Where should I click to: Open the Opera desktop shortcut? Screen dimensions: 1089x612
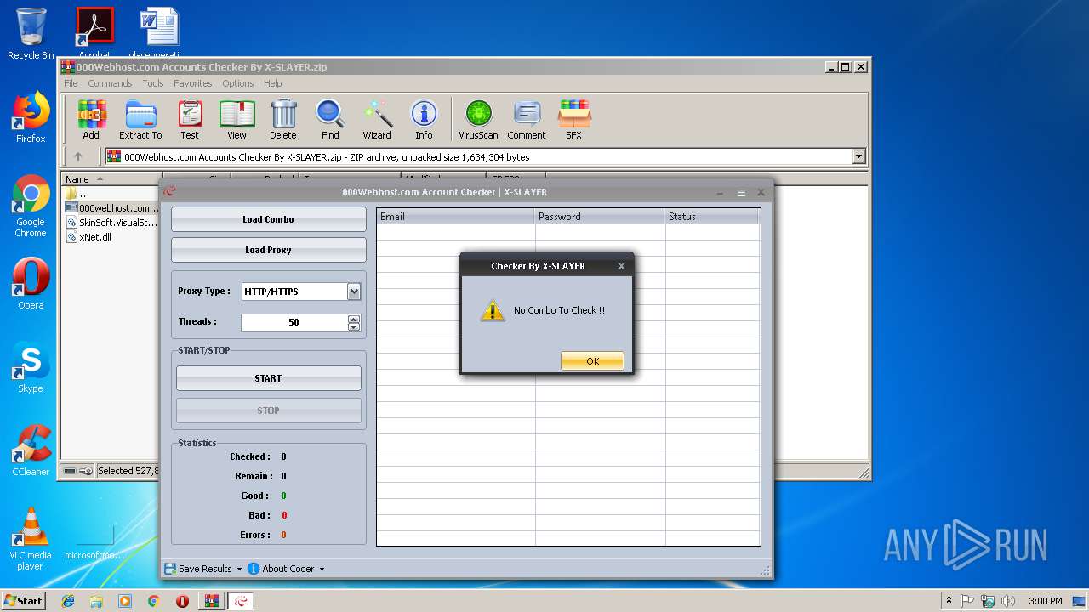coord(31,284)
